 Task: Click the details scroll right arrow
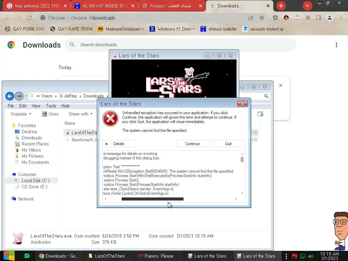236,199
